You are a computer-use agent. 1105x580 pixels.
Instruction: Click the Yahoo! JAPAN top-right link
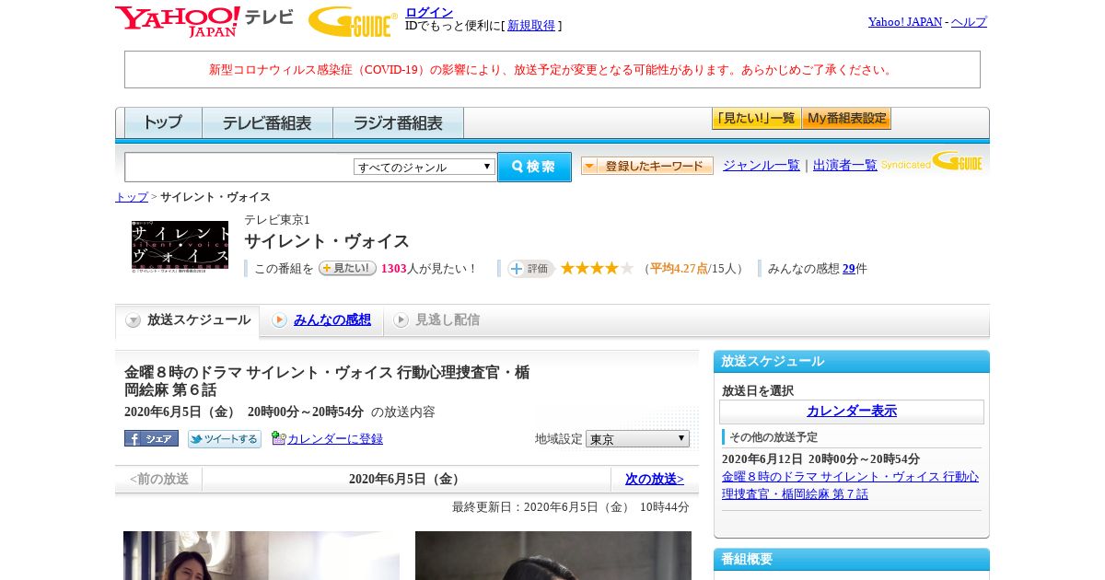[905, 21]
